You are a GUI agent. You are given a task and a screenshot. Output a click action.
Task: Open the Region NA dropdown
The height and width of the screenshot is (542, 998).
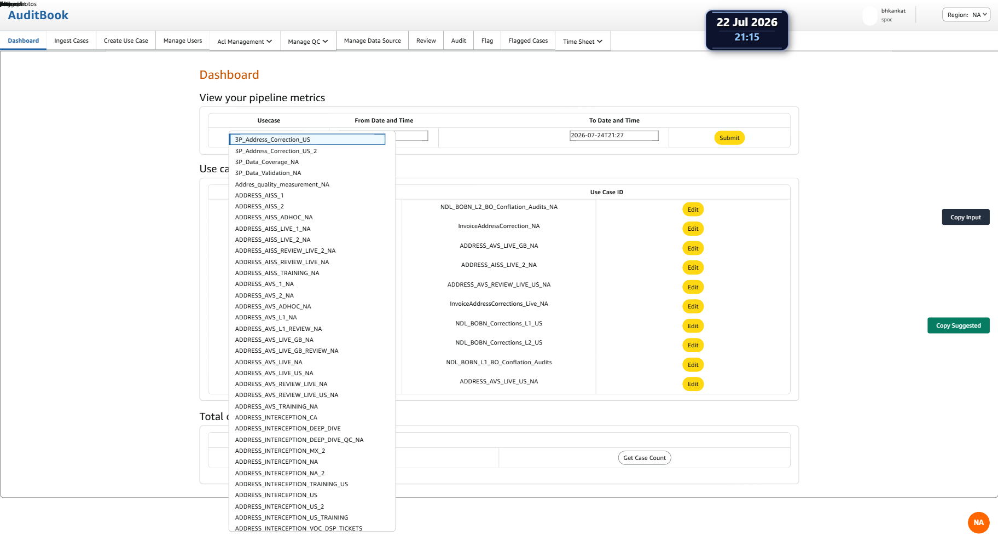click(x=966, y=15)
